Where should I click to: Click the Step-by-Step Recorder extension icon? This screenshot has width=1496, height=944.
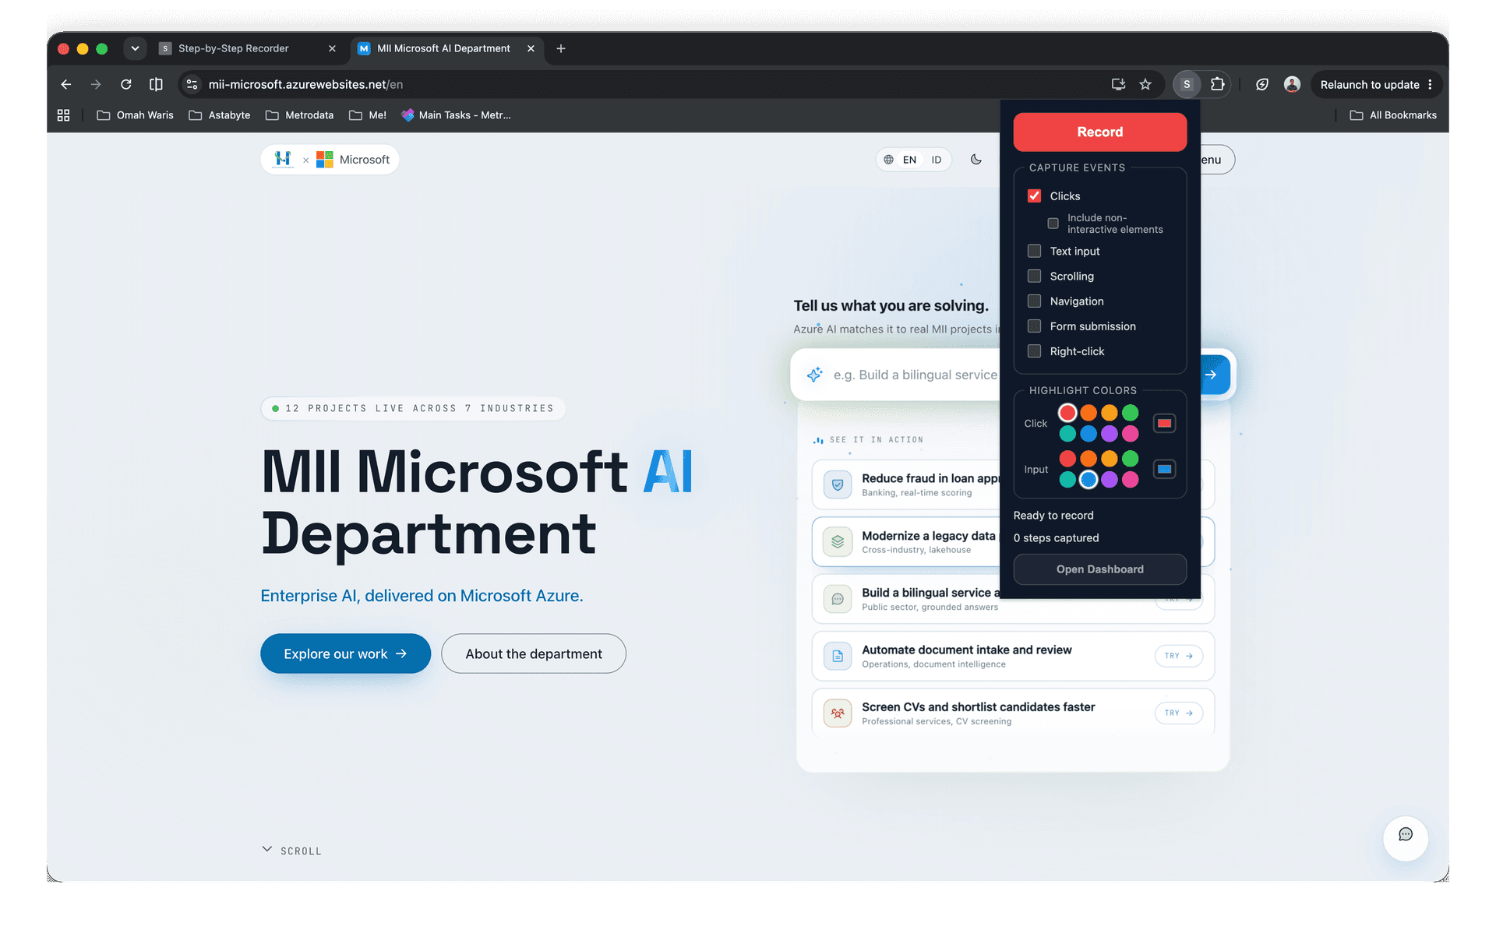coord(1187,84)
